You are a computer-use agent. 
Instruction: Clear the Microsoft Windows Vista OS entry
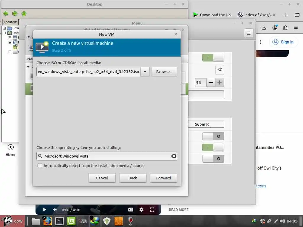[173, 156]
